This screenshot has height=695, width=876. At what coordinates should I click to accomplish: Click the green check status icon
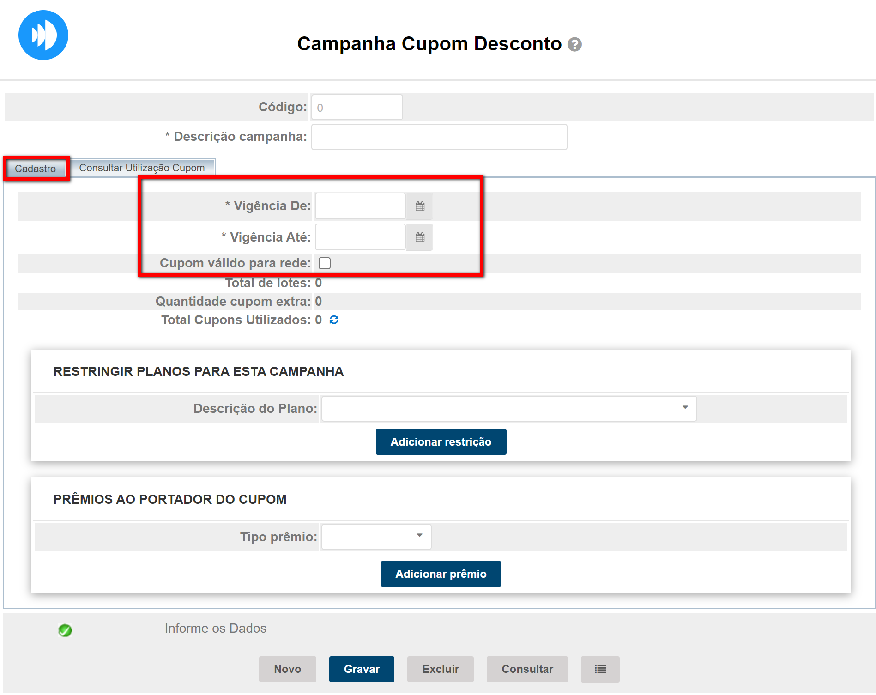[x=65, y=630]
